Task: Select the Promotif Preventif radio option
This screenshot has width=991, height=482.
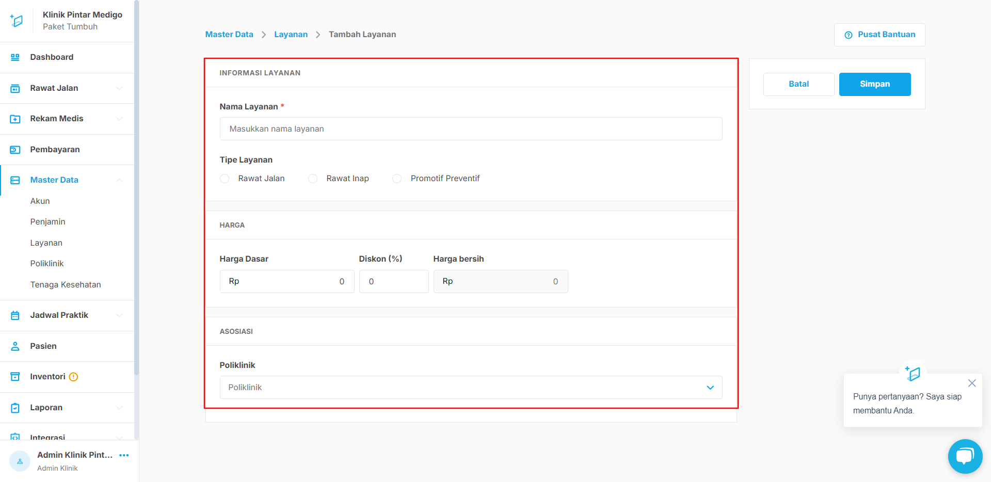Action: point(397,179)
